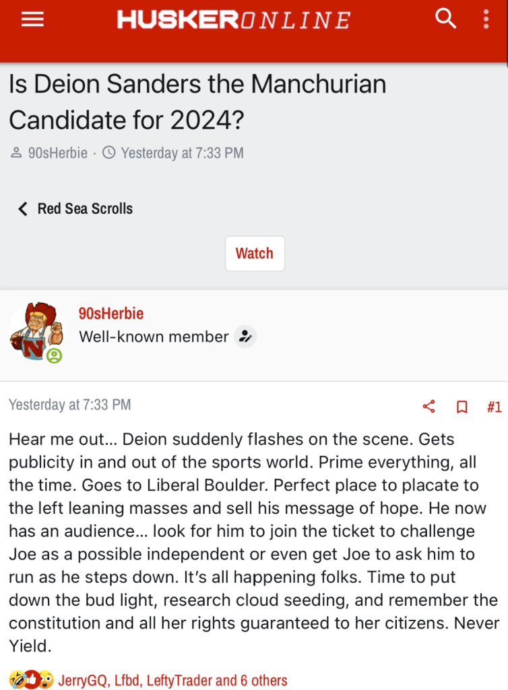Open the hamburger navigation menu
Screen dimensions: 508x690
32,20
